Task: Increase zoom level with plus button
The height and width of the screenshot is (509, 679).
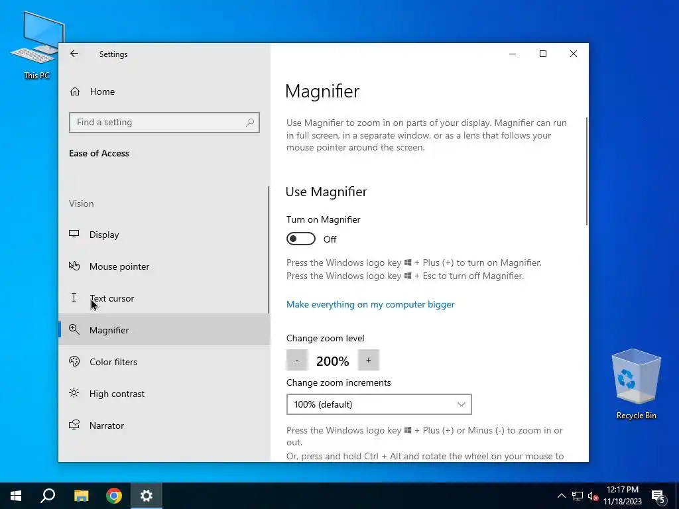Action: click(x=369, y=360)
